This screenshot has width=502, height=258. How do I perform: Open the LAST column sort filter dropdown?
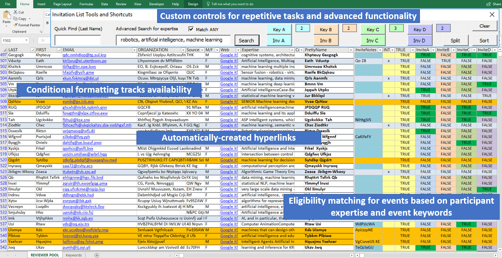pyautogui.click(x=32, y=50)
